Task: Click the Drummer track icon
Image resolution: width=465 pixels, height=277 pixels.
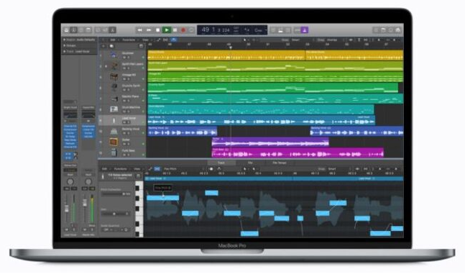Action: pos(114,55)
